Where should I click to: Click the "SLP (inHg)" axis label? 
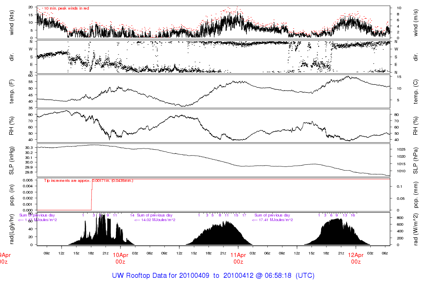tap(11, 161)
